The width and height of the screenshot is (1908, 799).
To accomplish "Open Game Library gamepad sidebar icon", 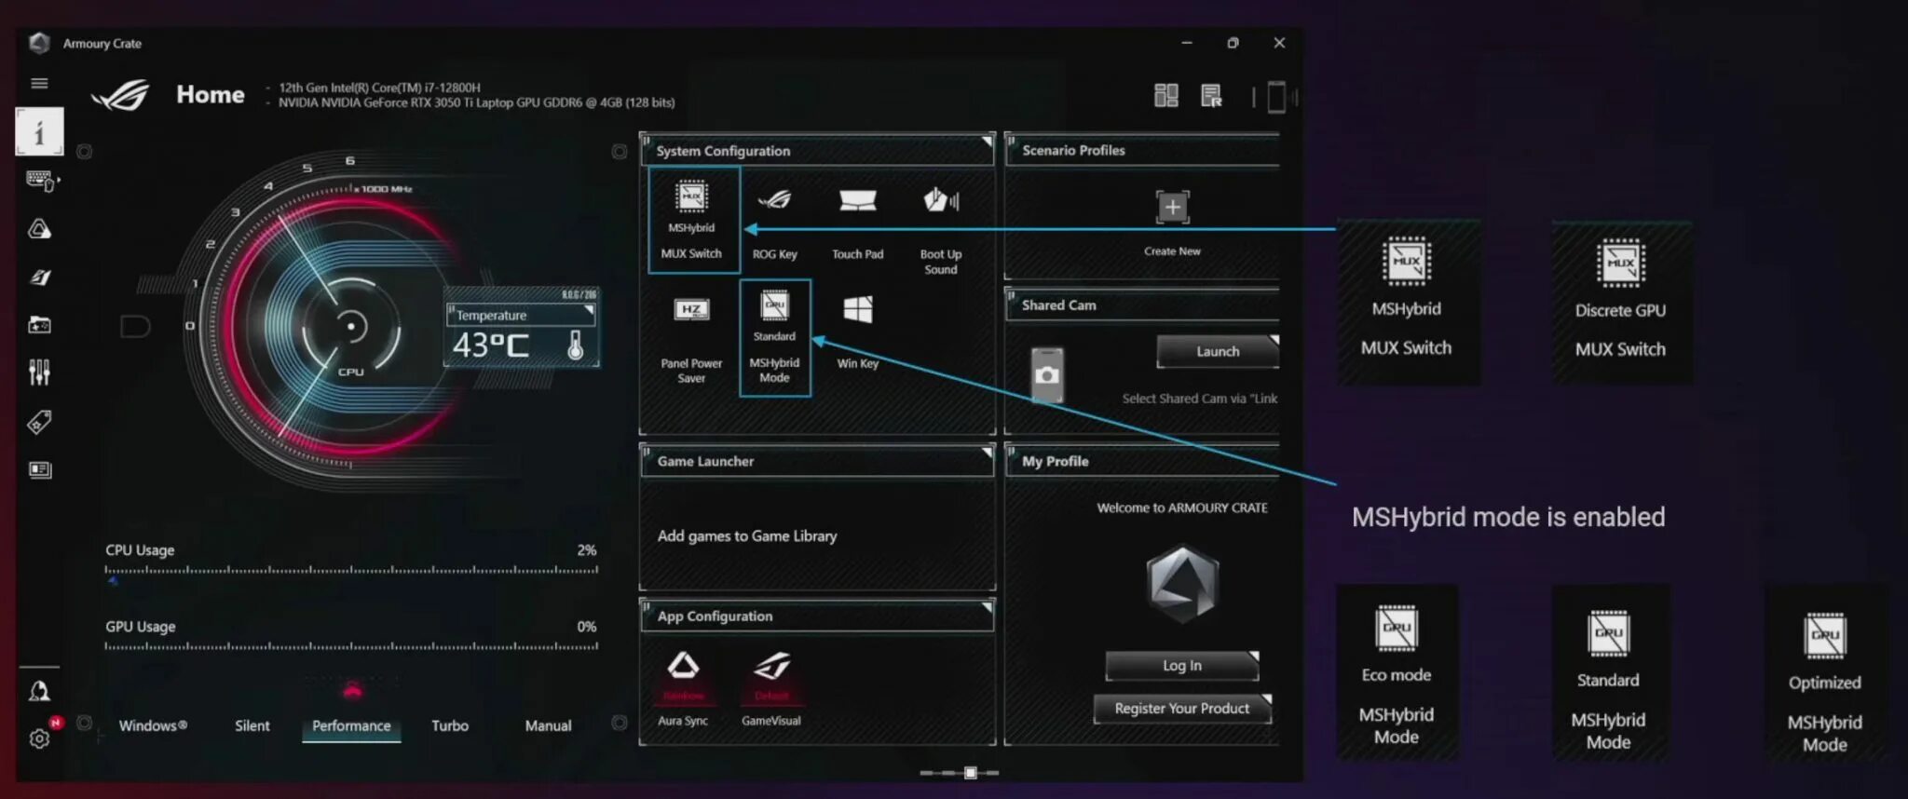I will coord(39,325).
